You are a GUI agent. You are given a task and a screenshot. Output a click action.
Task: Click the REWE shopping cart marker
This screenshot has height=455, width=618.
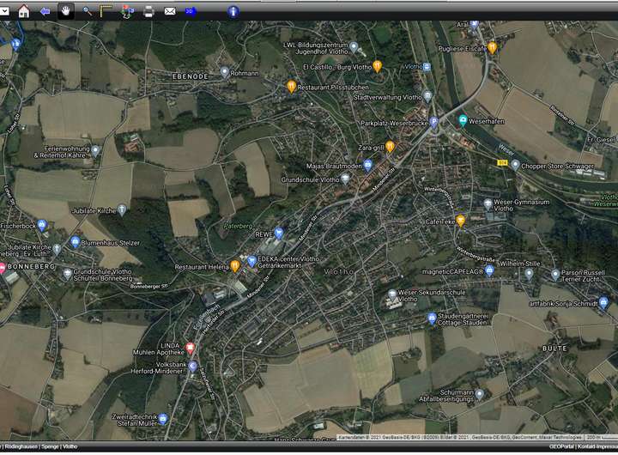279,232
